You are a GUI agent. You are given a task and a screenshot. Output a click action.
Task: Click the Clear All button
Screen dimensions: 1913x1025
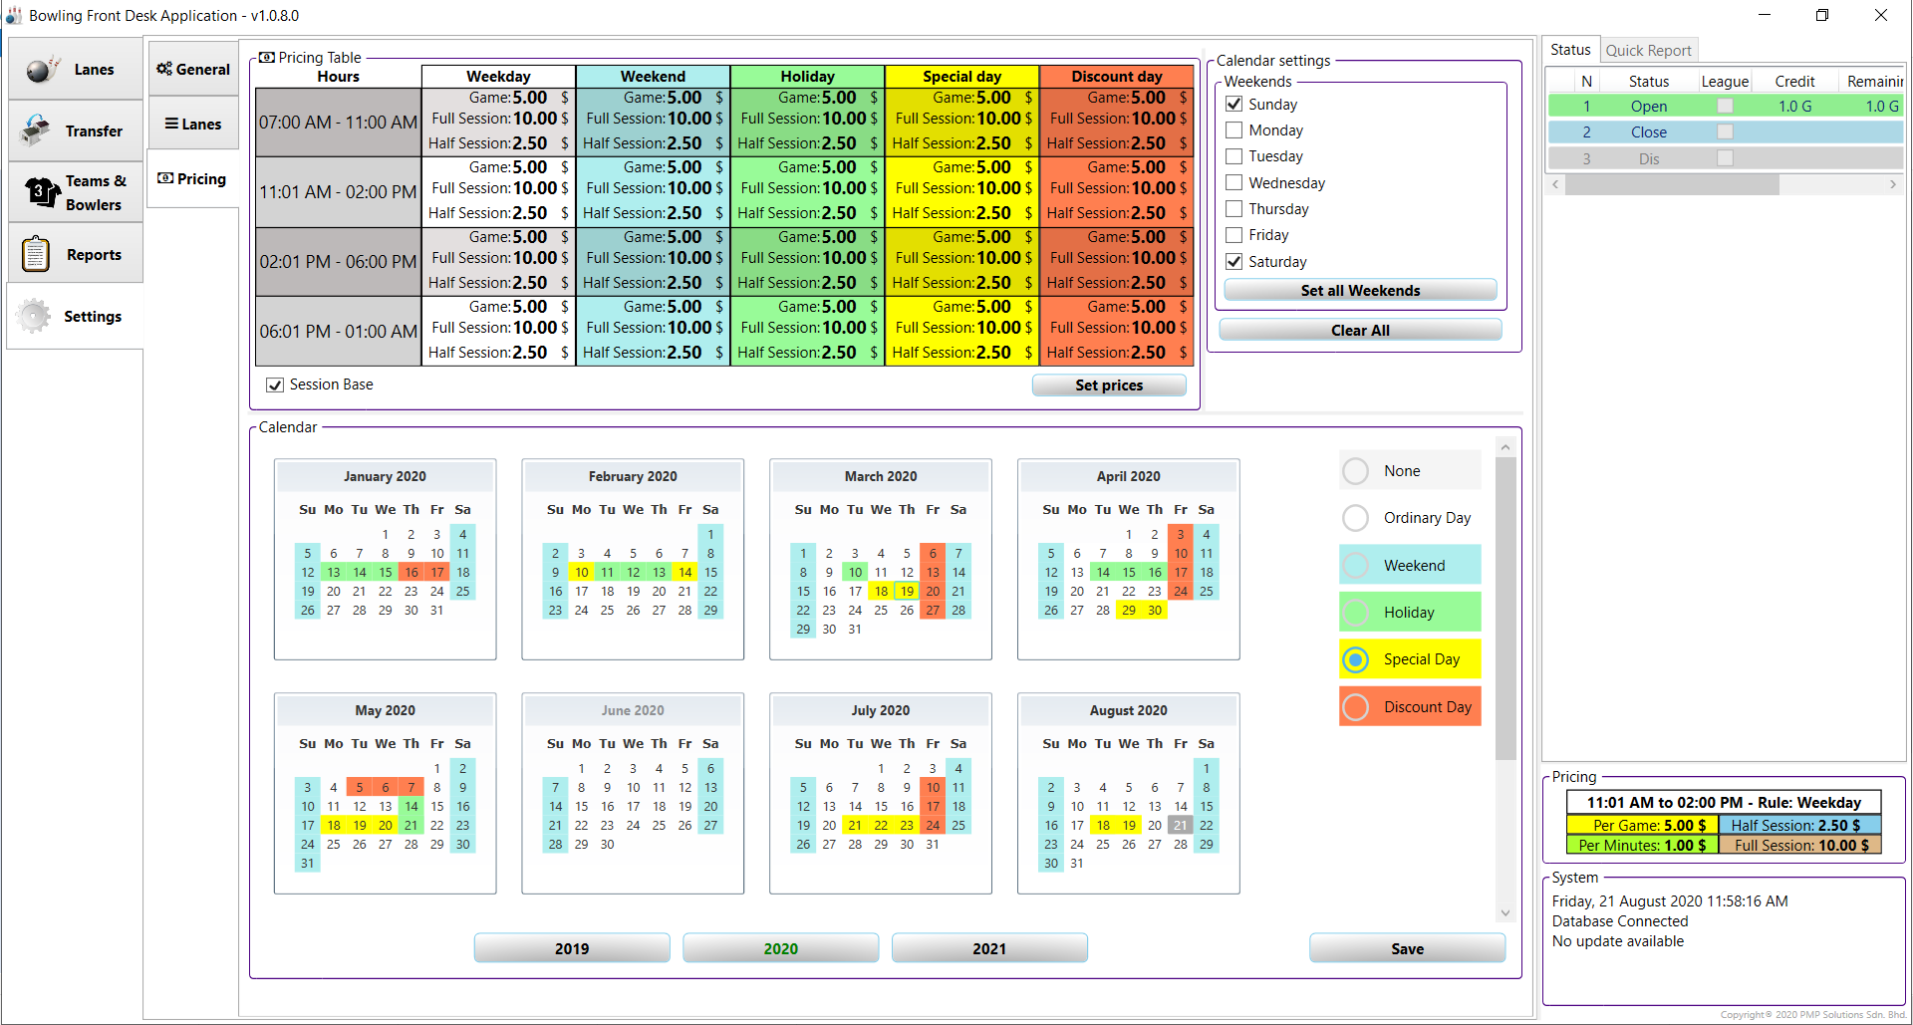click(1359, 331)
